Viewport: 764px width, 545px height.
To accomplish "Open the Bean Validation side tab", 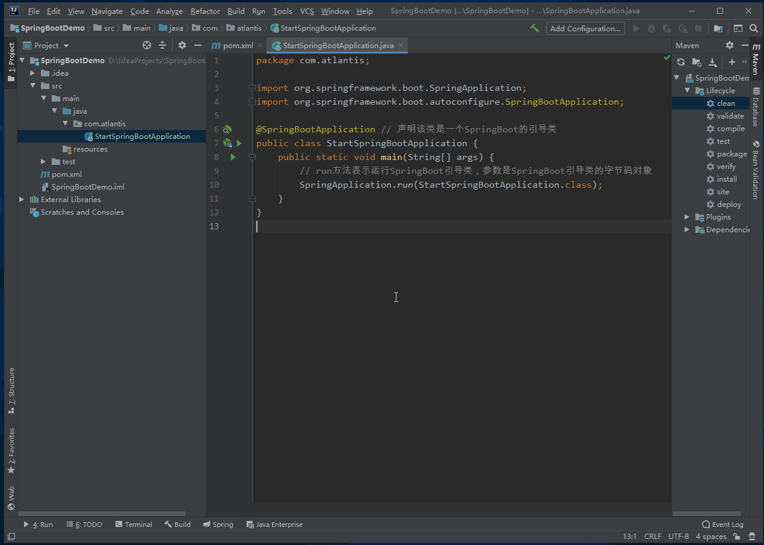I will [x=756, y=170].
